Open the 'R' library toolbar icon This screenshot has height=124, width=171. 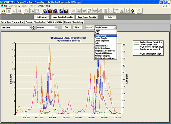tap(66, 11)
